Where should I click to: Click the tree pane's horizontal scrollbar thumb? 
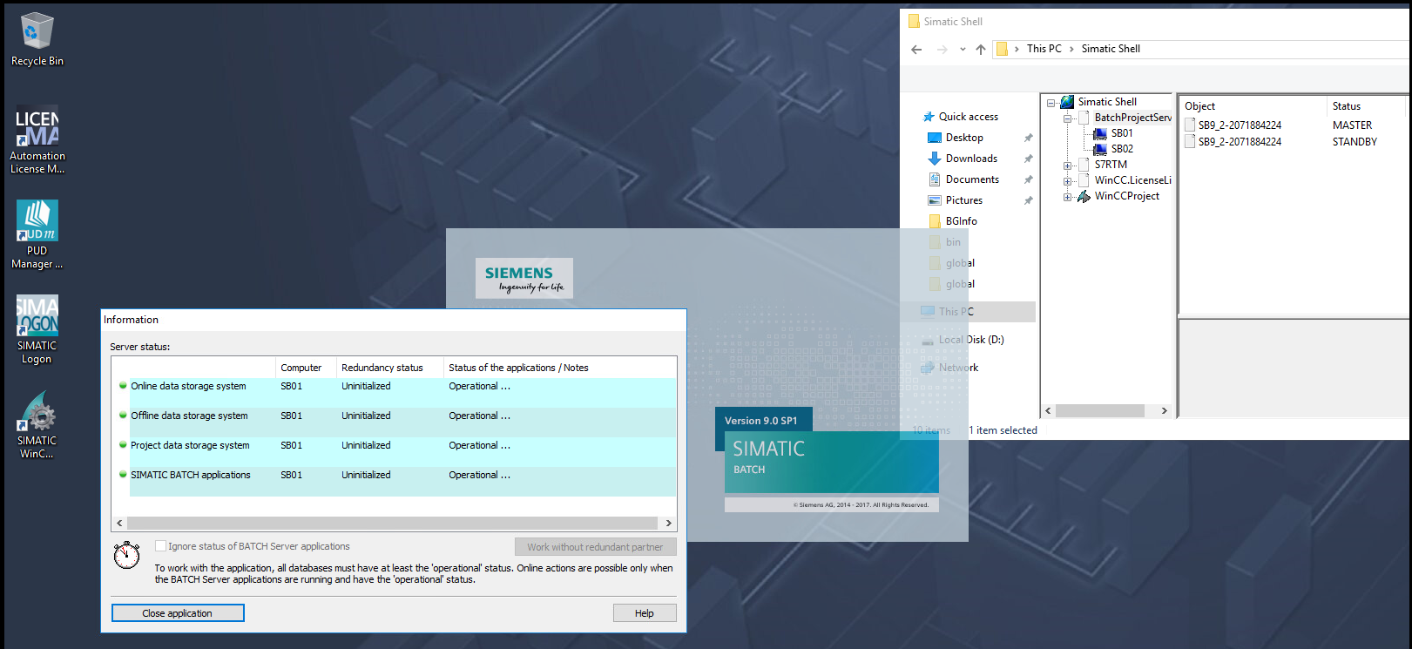[x=1099, y=410]
